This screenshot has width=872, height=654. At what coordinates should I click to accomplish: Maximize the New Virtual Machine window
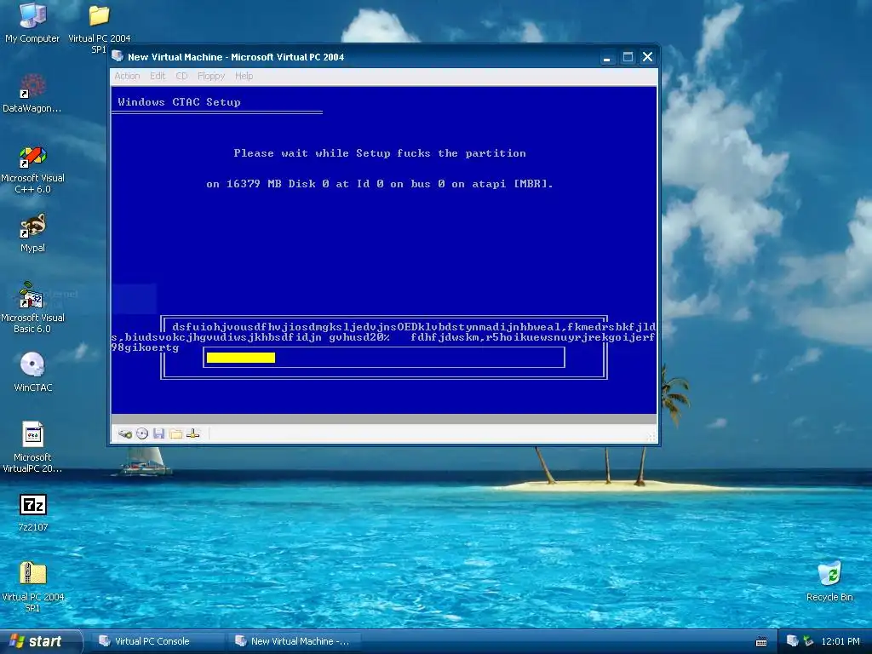(628, 57)
